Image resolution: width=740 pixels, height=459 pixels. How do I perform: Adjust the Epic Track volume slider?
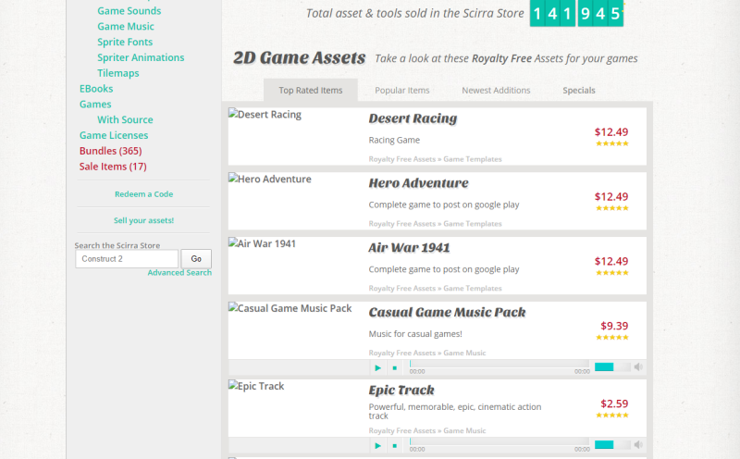tap(612, 444)
